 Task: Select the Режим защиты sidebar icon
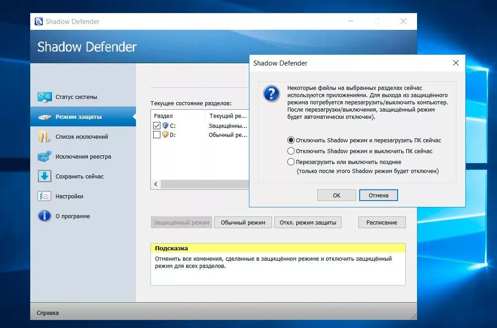point(44,116)
